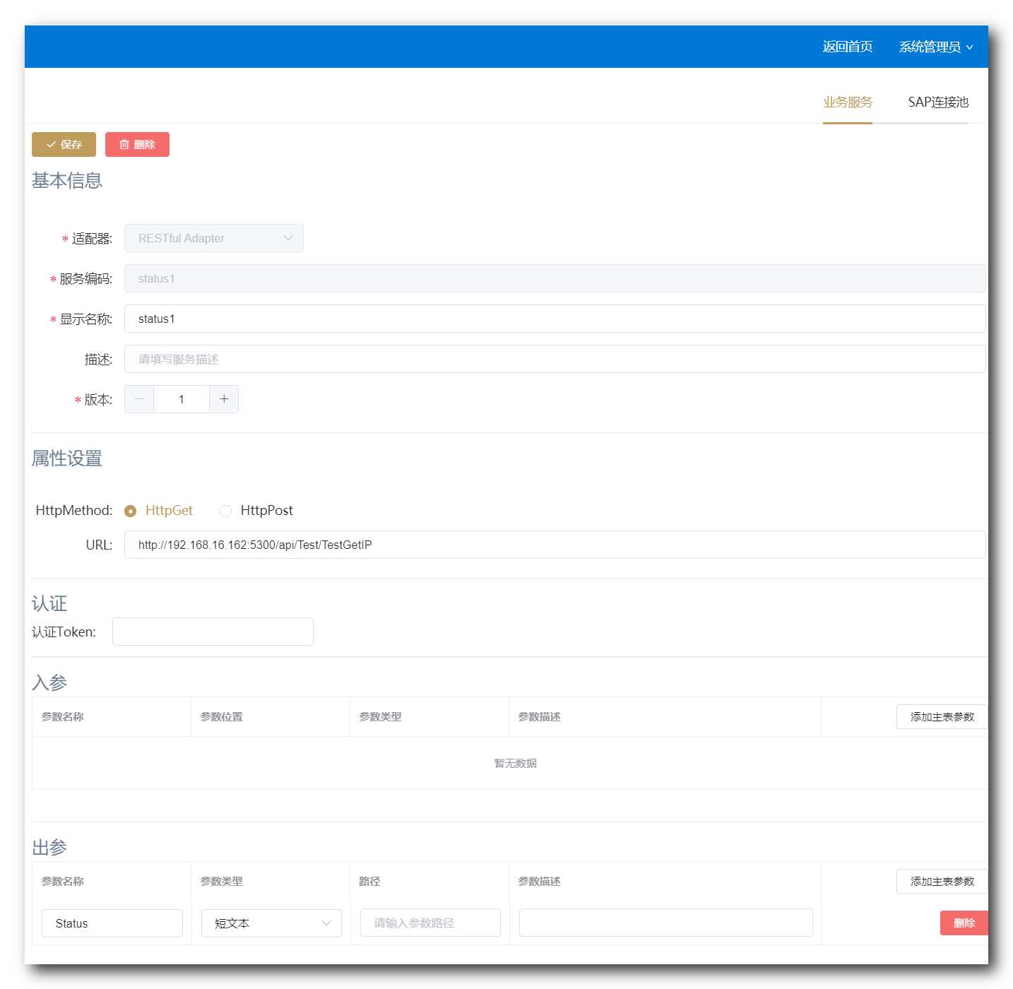Increase the 版本 number with plus
Screen dimensions: 1013x989
point(224,399)
